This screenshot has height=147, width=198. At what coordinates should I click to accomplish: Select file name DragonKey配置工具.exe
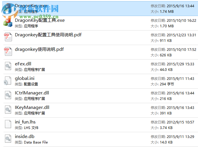(40, 20)
